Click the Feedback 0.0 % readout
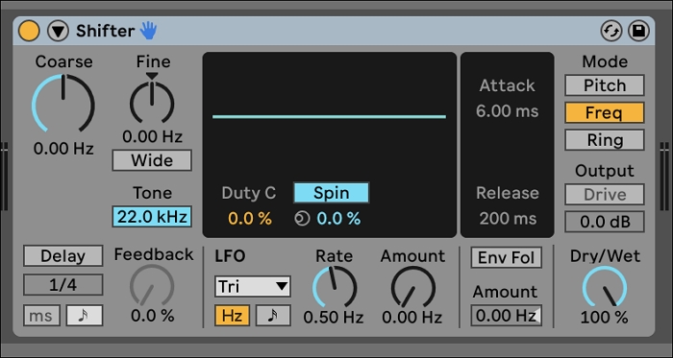This screenshot has width=673, height=358. click(152, 316)
